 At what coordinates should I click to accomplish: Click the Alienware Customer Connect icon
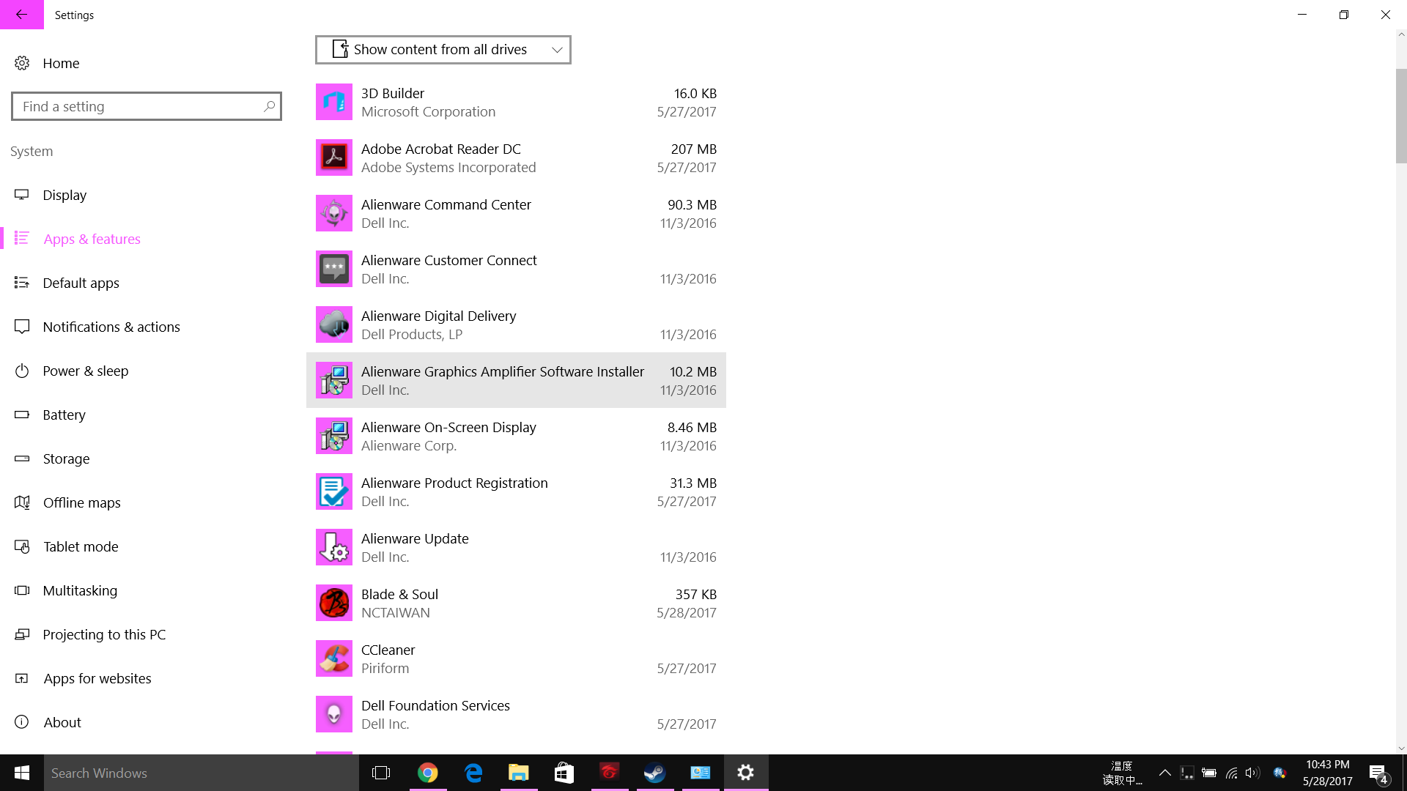click(334, 269)
